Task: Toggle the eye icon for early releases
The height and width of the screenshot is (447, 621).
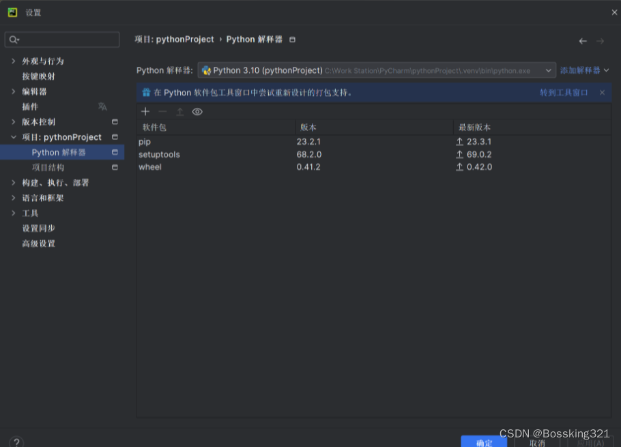Action: [197, 112]
